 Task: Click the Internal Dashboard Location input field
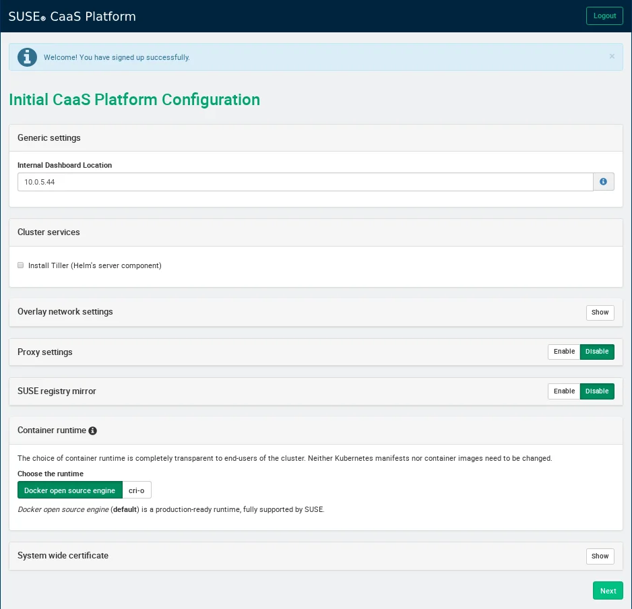[305, 182]
